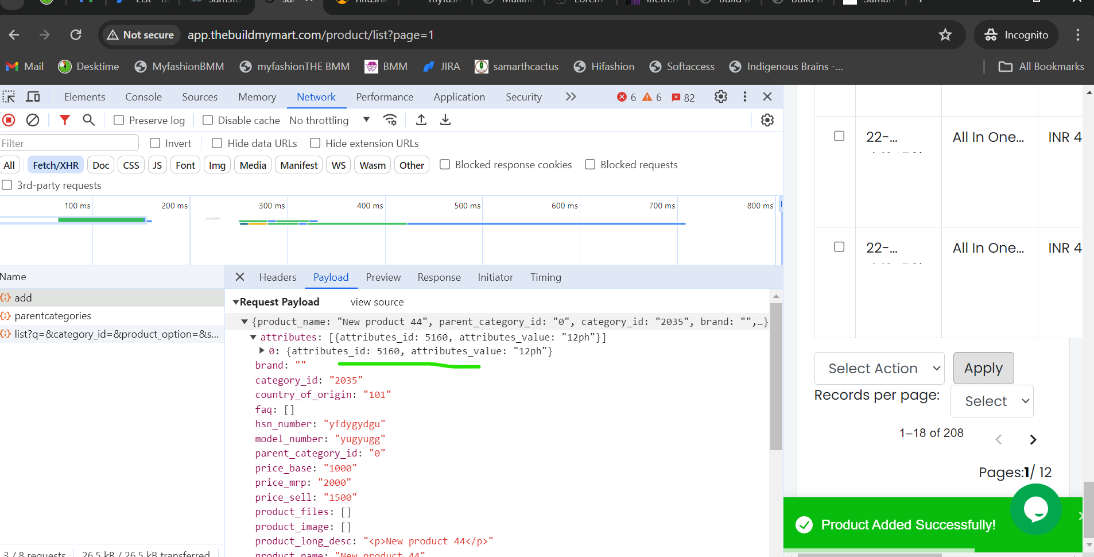This screenshot has width=1094, height=557.
Task: Close the DevTools panel
Action: point(767,96)
